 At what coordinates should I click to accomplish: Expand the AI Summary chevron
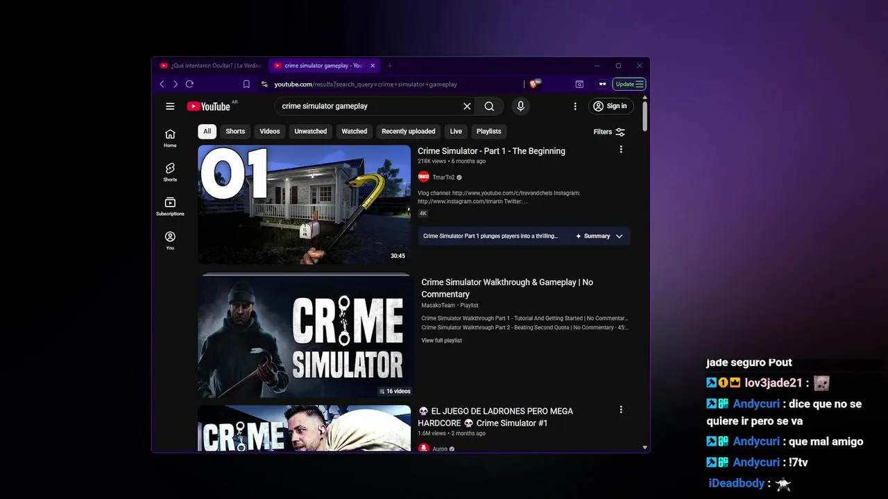(x=620, y=236)
